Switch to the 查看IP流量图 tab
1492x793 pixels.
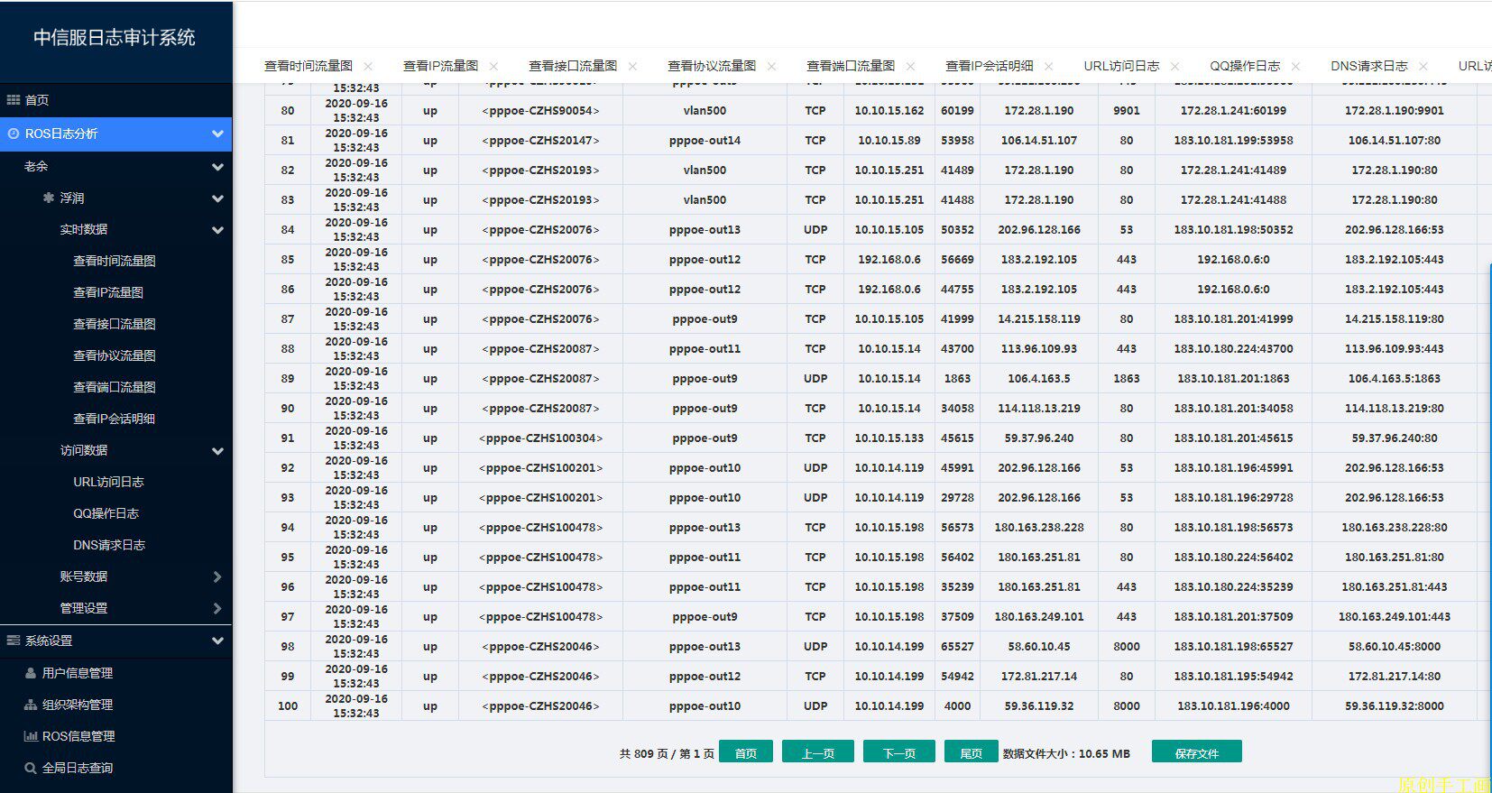pyautogui.click(x=440, y=66)
